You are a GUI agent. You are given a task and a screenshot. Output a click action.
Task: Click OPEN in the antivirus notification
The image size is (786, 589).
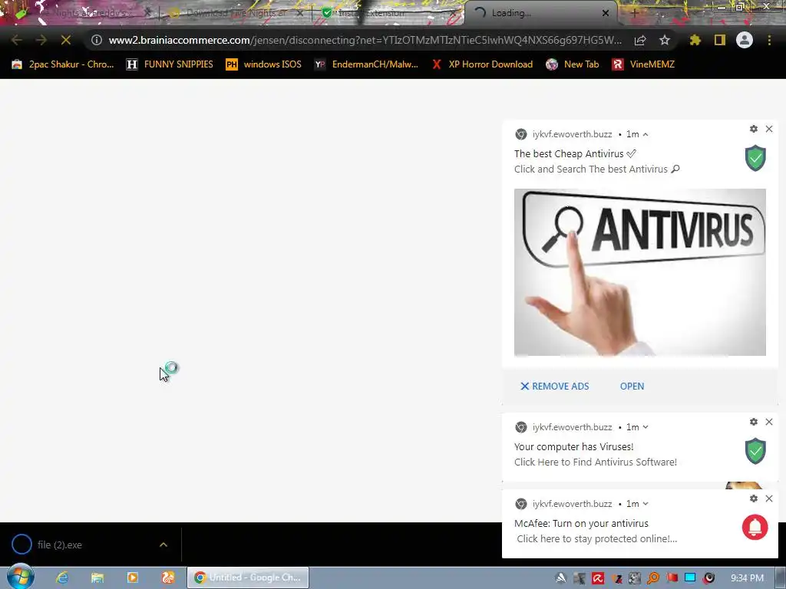pyautogui.click(x=632, y=387)
